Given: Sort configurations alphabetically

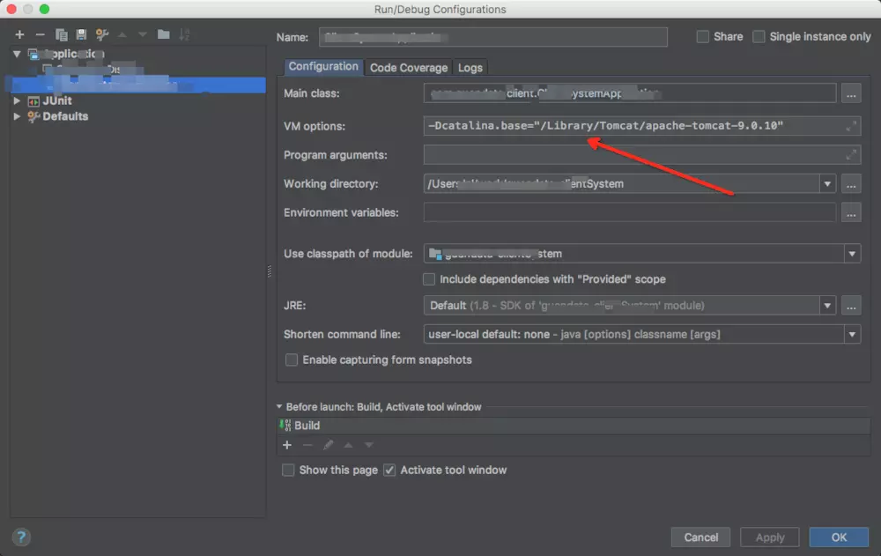Looking at the screenshot, I should coord(184,35).
